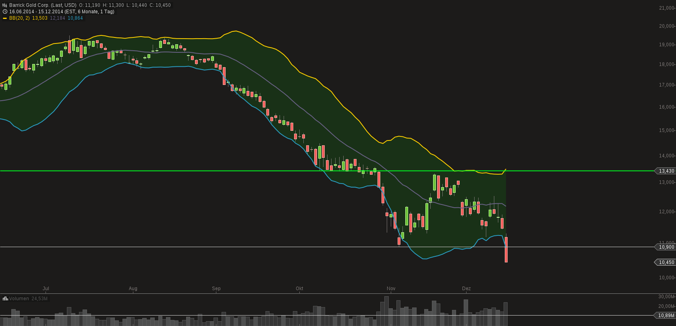Click the '21,000' price axis label
676x326 pixels.
click(667, 8)
